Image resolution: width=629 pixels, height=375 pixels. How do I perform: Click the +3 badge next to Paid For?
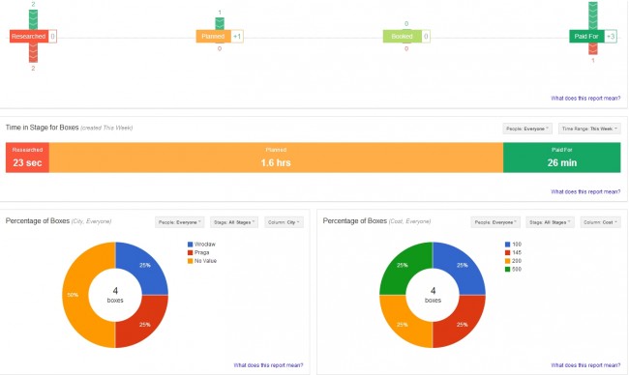(x=611, y=37)
